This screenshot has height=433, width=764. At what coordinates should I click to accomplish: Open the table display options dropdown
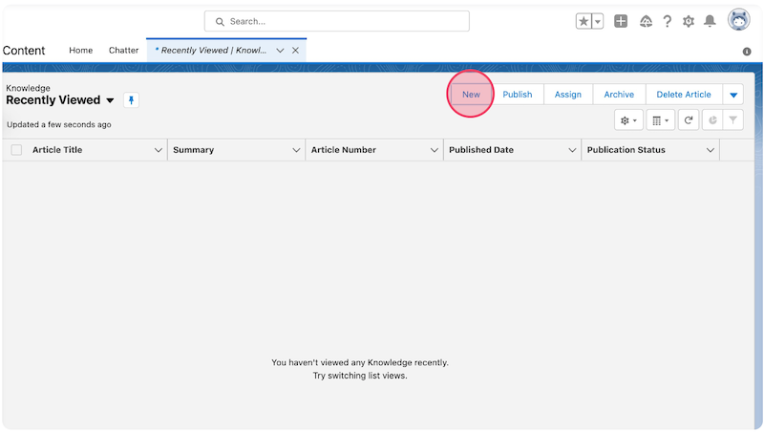pos(660,120)
